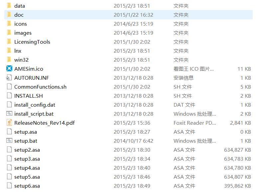The image size is (258, 194).
Task: Click the size "0 KB" for setup.asa
Action: [245, 132]
